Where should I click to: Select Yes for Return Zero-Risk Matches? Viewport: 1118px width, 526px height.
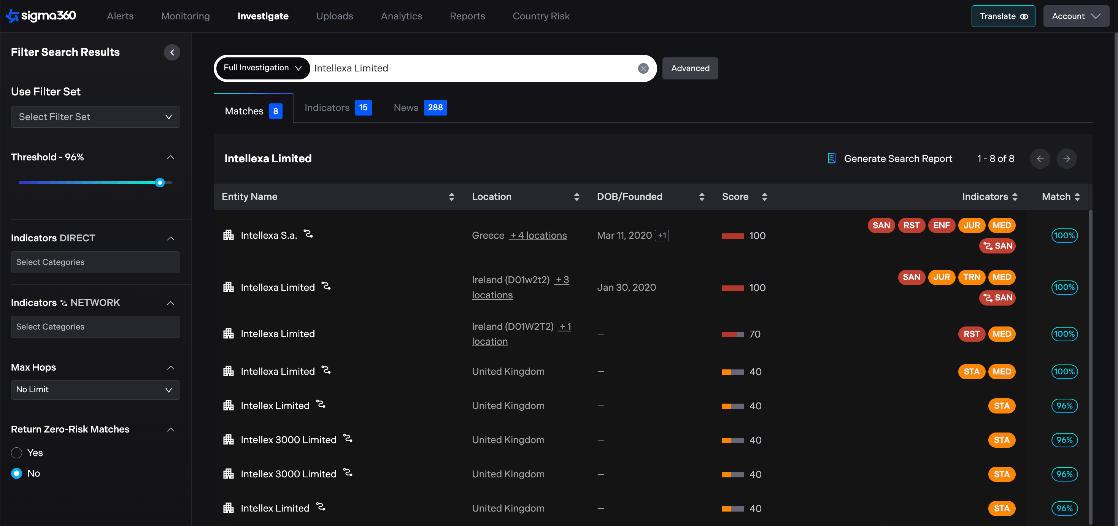click(16, 453)
